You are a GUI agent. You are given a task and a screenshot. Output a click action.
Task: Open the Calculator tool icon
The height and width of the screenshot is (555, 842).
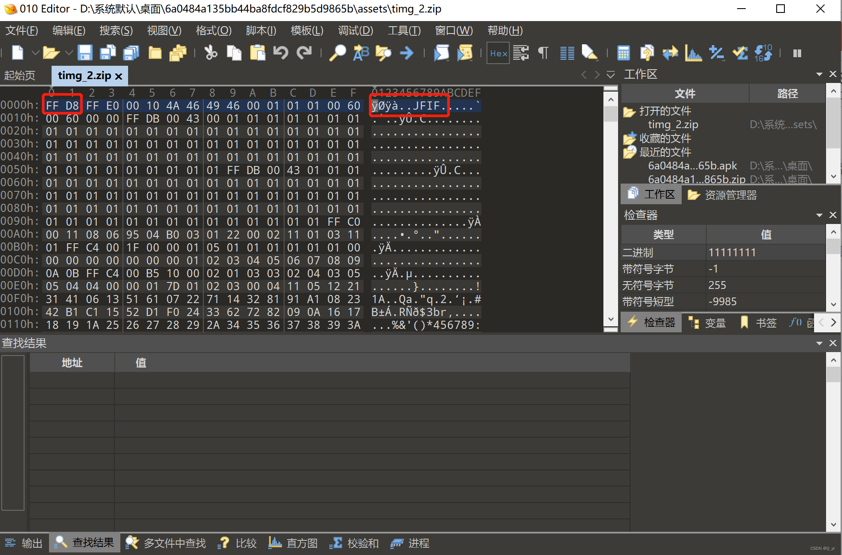[x=623, y=53]
